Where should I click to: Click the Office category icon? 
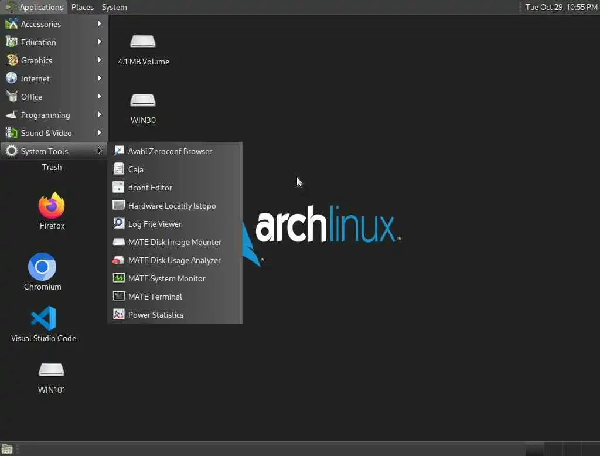tap(12, 97)
